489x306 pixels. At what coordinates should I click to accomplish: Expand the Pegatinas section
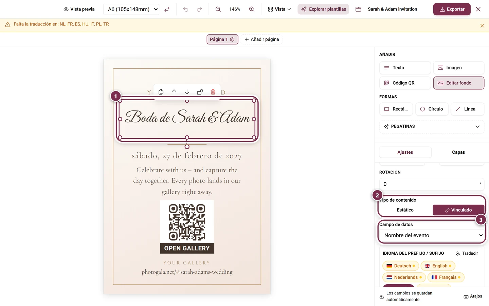point(432,126)
